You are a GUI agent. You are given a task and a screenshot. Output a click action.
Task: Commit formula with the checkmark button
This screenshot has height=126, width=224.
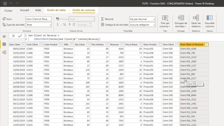(x=20, y=36)
